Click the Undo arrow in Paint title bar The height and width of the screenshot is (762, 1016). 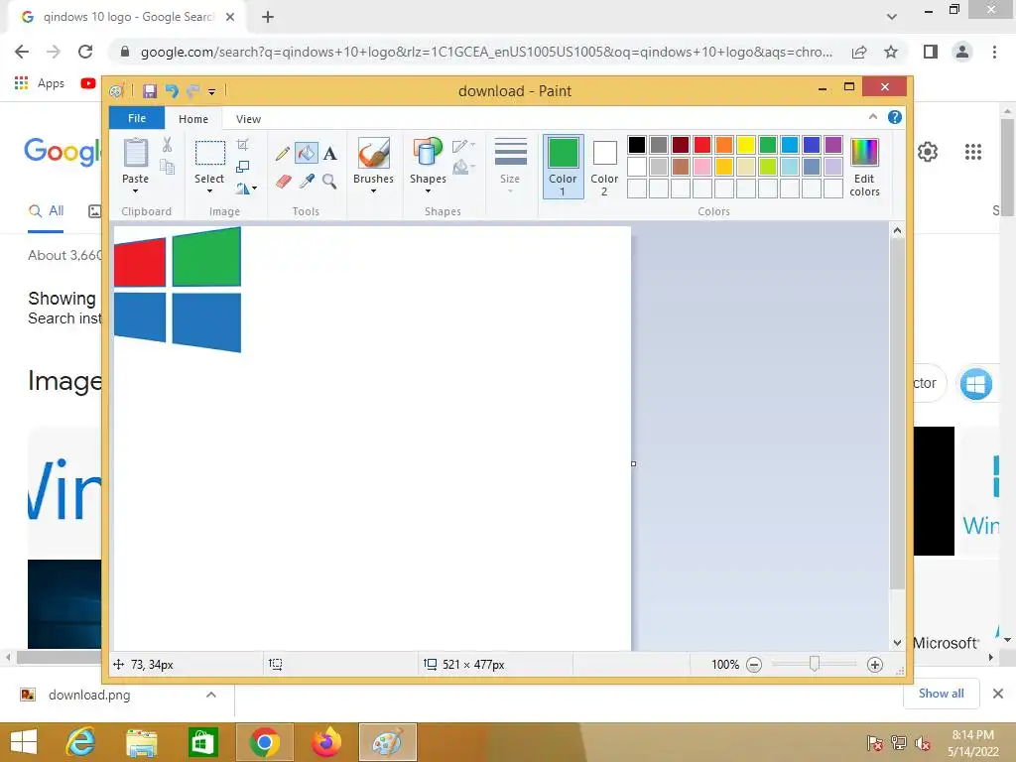click(x=172, y=91)
